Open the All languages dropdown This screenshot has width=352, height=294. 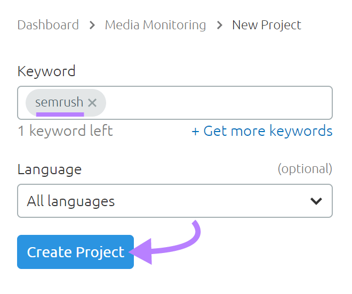pyautogui.click(x=174, y=201)
